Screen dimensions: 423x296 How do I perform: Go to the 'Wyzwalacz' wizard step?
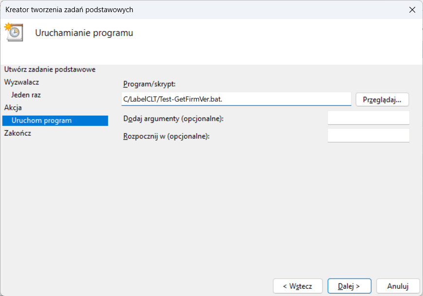[x=21, y=82]
